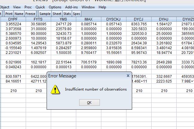The image size is (194, 129).
Task: Click cell value 8363.765
Action: click(x=139, y=24)
